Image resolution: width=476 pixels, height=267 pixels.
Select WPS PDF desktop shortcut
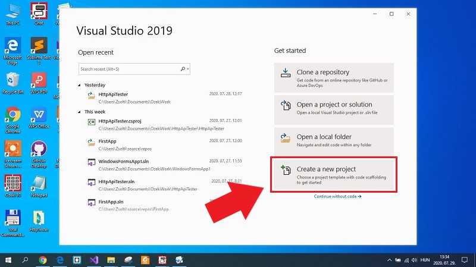click(x=39, y=83)
